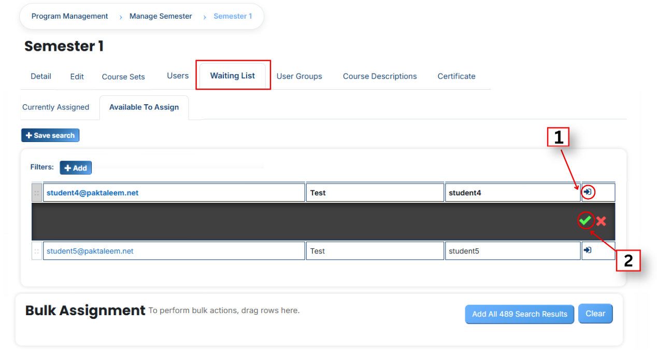Screen dimensions: 657x352
Task: Go to Manage Semester breadcrumb
Action: tap(161, 16)
